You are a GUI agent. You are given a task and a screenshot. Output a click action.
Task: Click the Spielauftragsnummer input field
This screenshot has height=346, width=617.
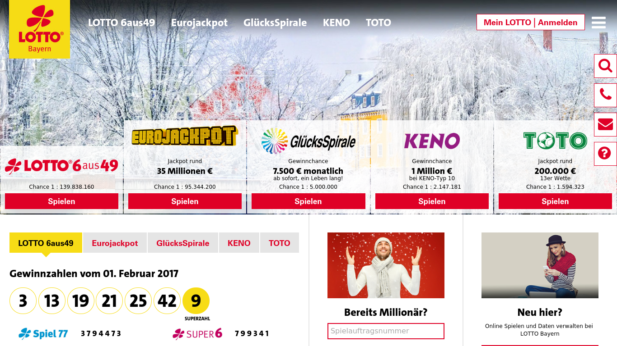[x=386, y=331]
